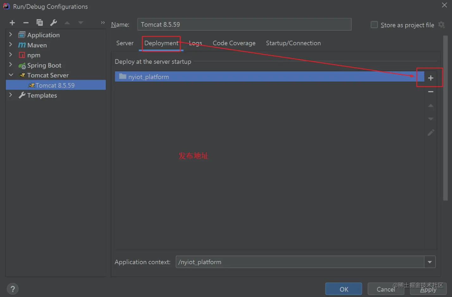
Task: Open the help question mark
Action: (x=13, y=289)
